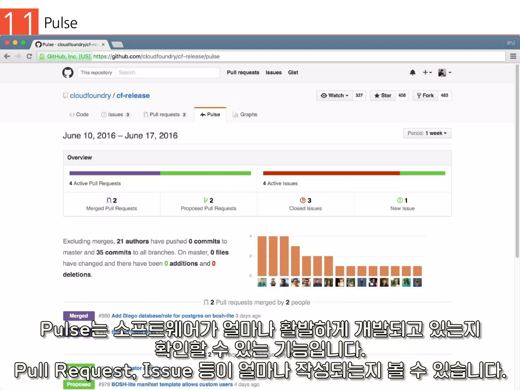Switch to the Pull requests repository tab
520x390 pixels.
pos(165,115)
